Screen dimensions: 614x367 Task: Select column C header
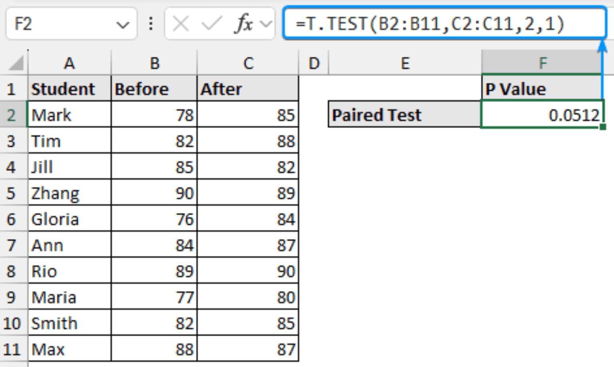tap(248, 63)
